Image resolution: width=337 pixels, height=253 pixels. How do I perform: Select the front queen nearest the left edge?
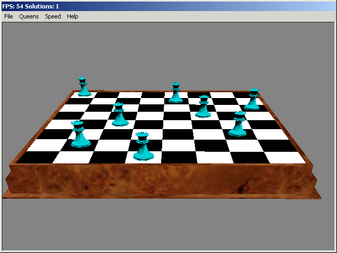click(x=79, y=135)
